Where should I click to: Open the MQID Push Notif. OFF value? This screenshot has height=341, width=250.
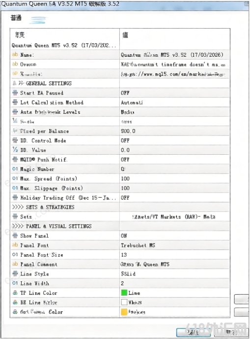174,160
